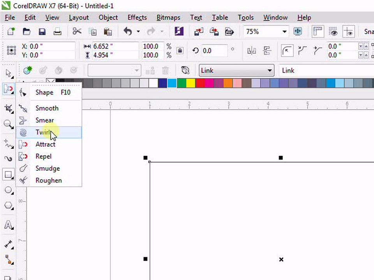374x280 pixels.
Task: Toggle show guidelines eye button
Action: (x=348, y=31)
